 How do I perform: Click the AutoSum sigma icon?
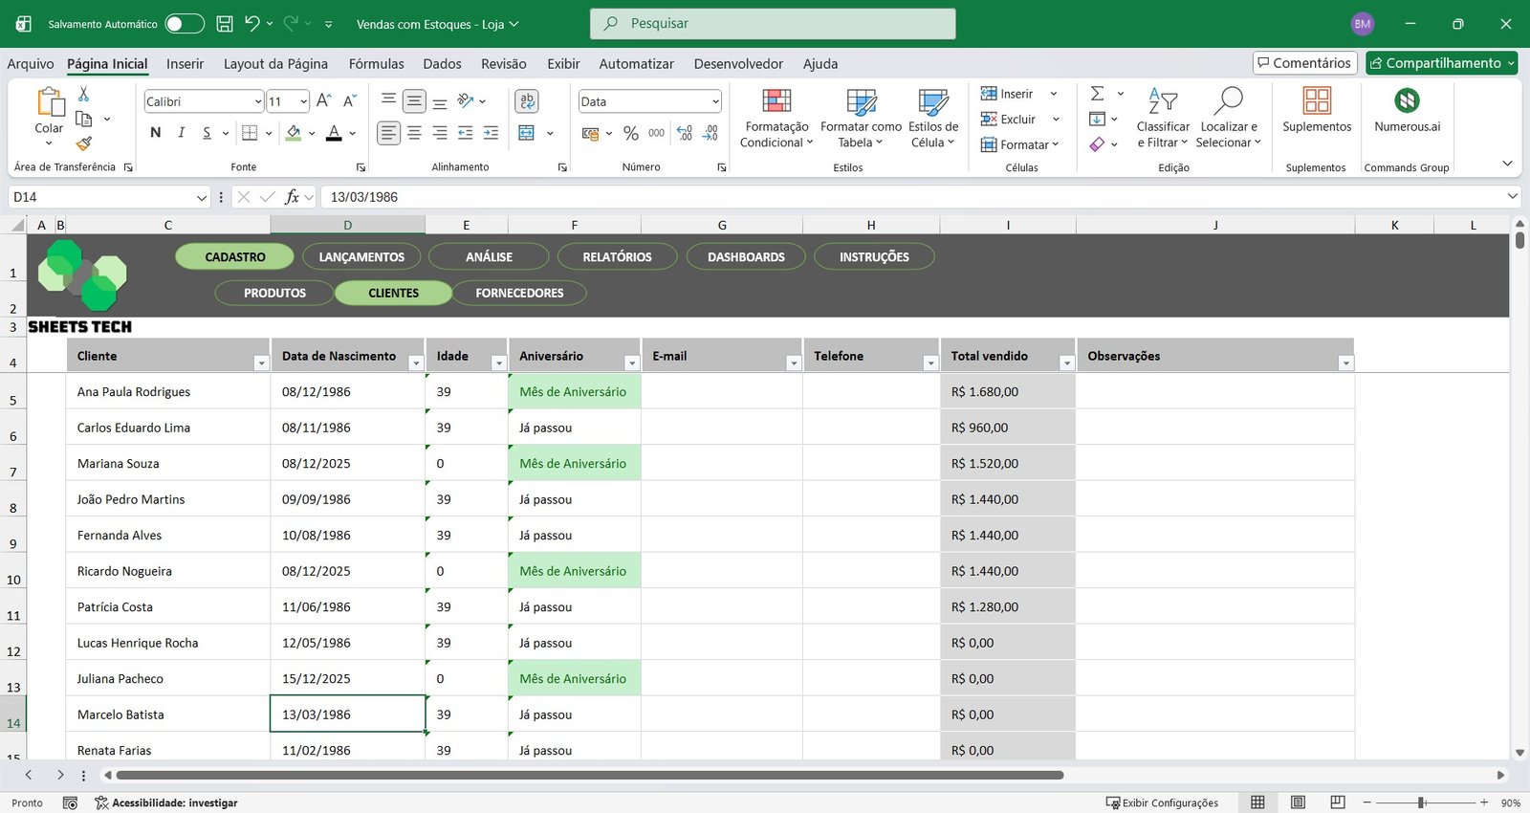[1098, 94]
